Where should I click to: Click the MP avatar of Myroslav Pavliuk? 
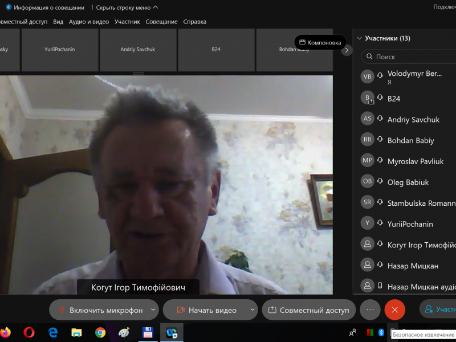(x=368, y=161)
